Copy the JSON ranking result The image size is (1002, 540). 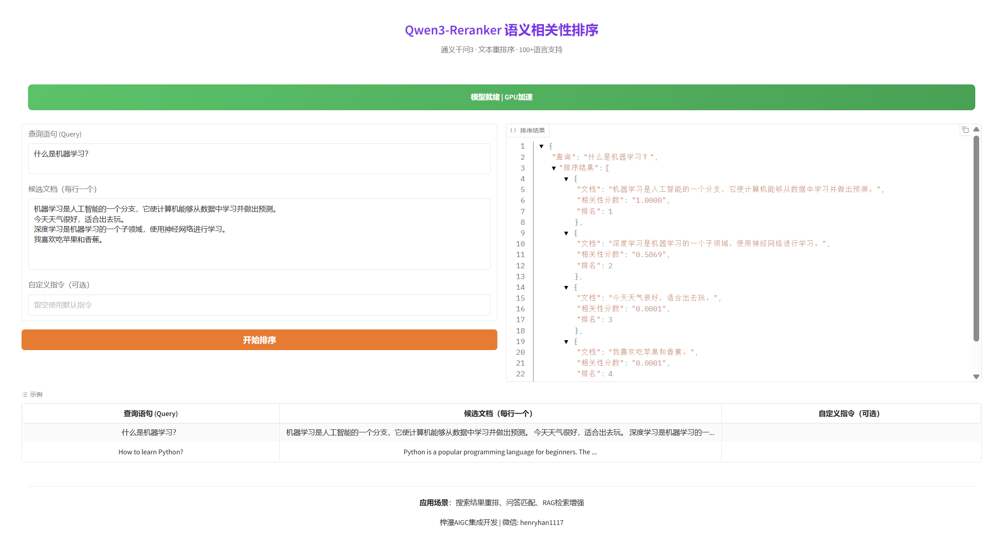click(965, 130)
